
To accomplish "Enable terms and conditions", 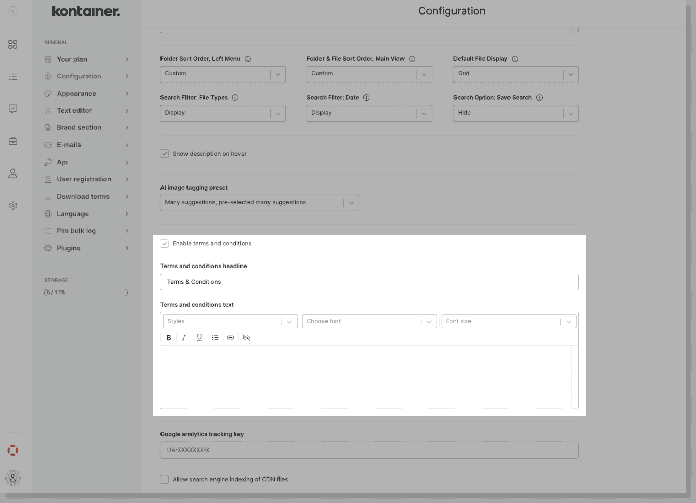I will click(x=164, y=243).
